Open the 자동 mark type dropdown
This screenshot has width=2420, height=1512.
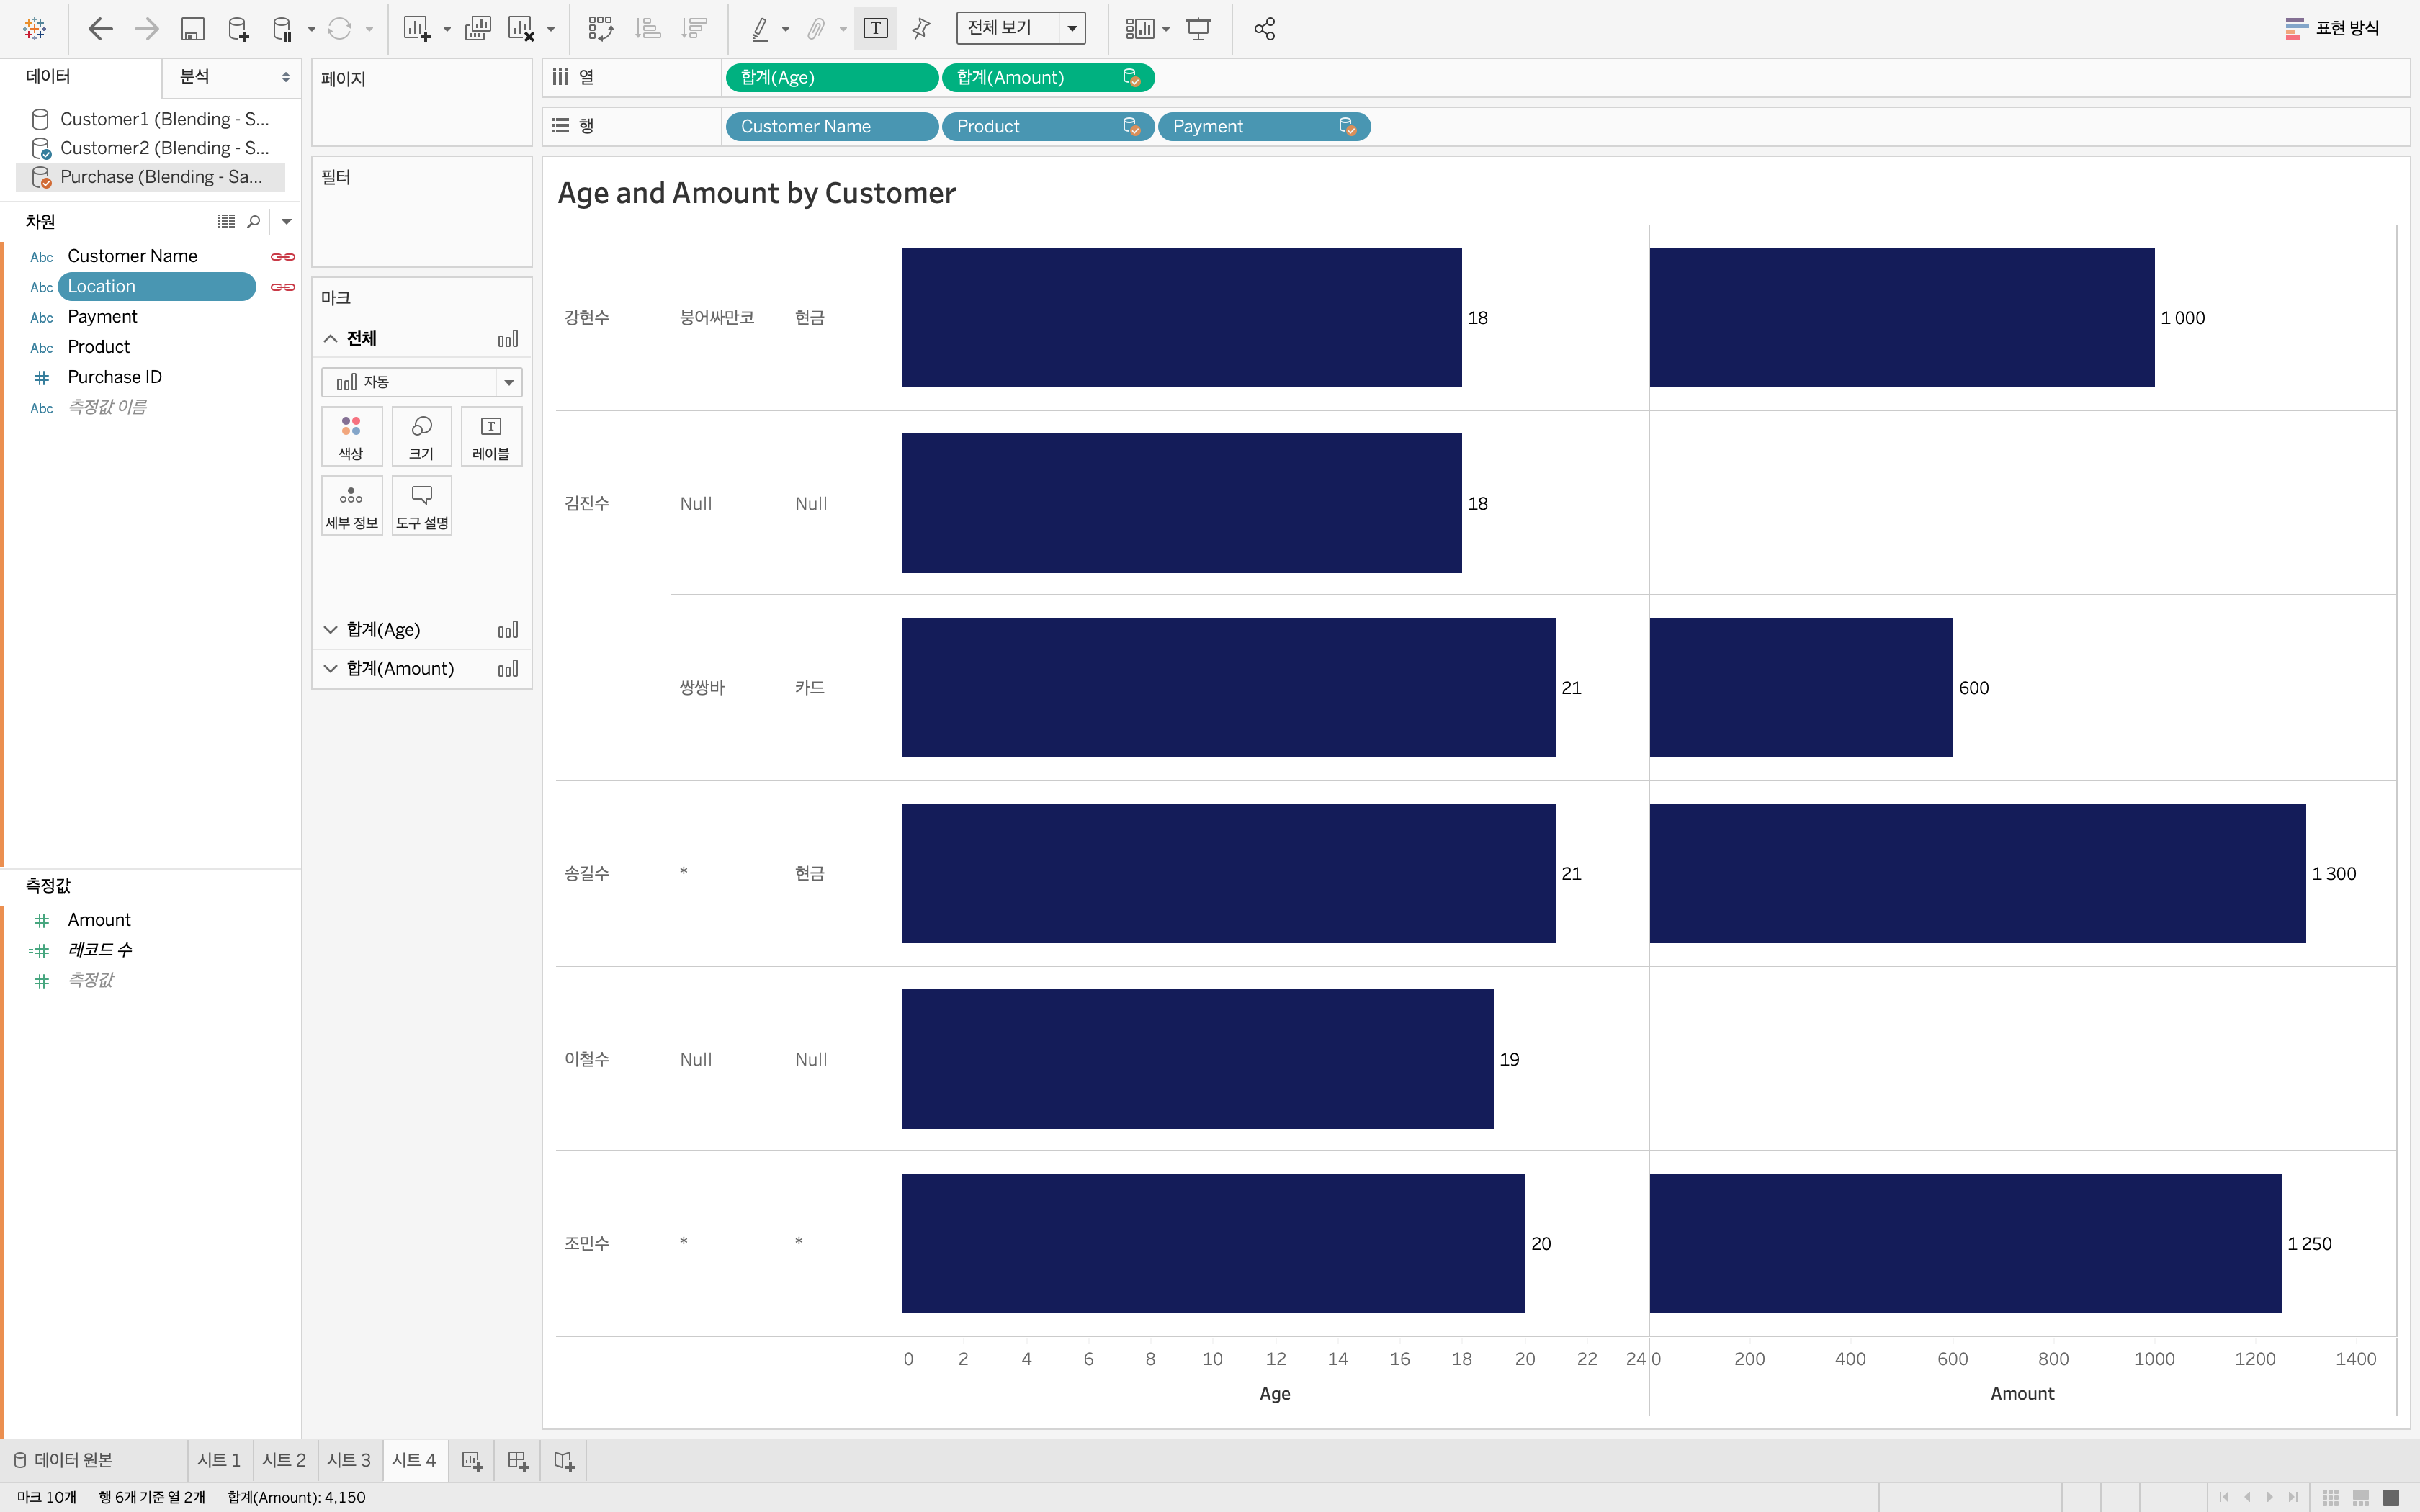coord(509,382)
